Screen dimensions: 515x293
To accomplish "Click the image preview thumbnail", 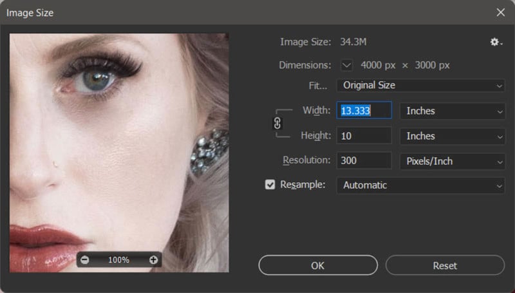I will pyautogui.click(x=119, y=153).
